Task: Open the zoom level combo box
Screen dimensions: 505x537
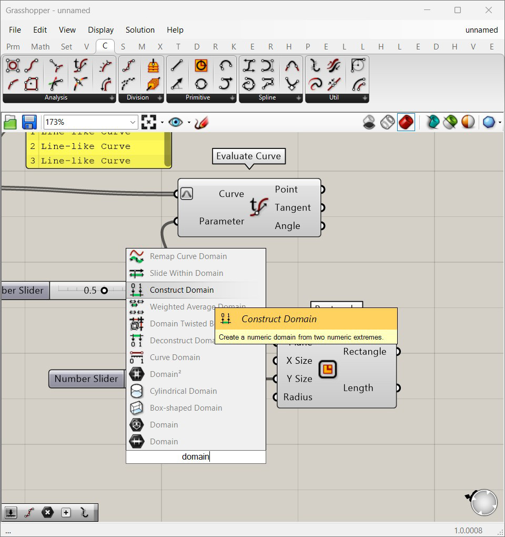Action: coord(90,122)
